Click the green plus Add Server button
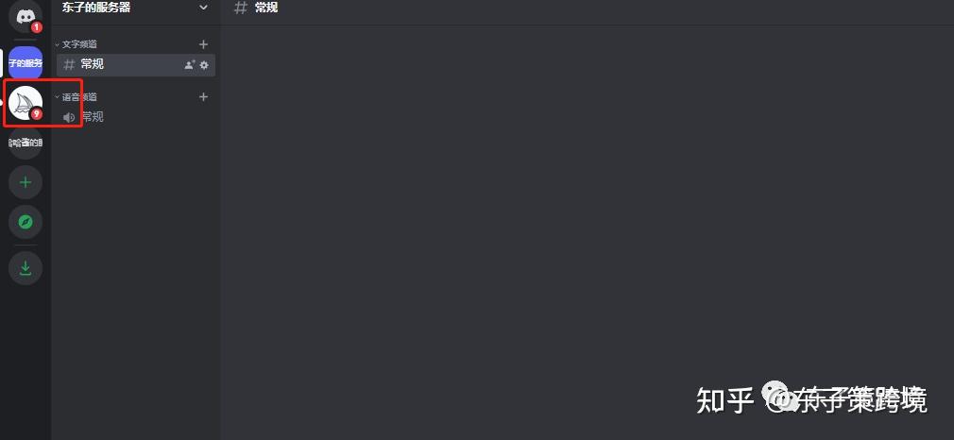This screenshot has height=440, width=954. (x=25, y=182)
